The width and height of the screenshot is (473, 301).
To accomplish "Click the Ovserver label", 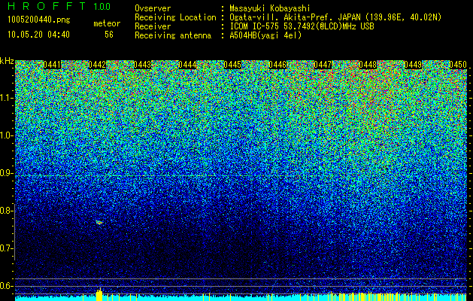I will tap(153, 8).
